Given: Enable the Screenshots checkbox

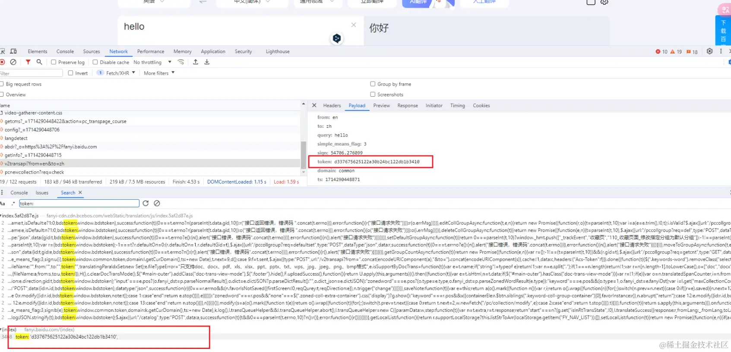Looking at the screenshot, I should coord(373,95).
